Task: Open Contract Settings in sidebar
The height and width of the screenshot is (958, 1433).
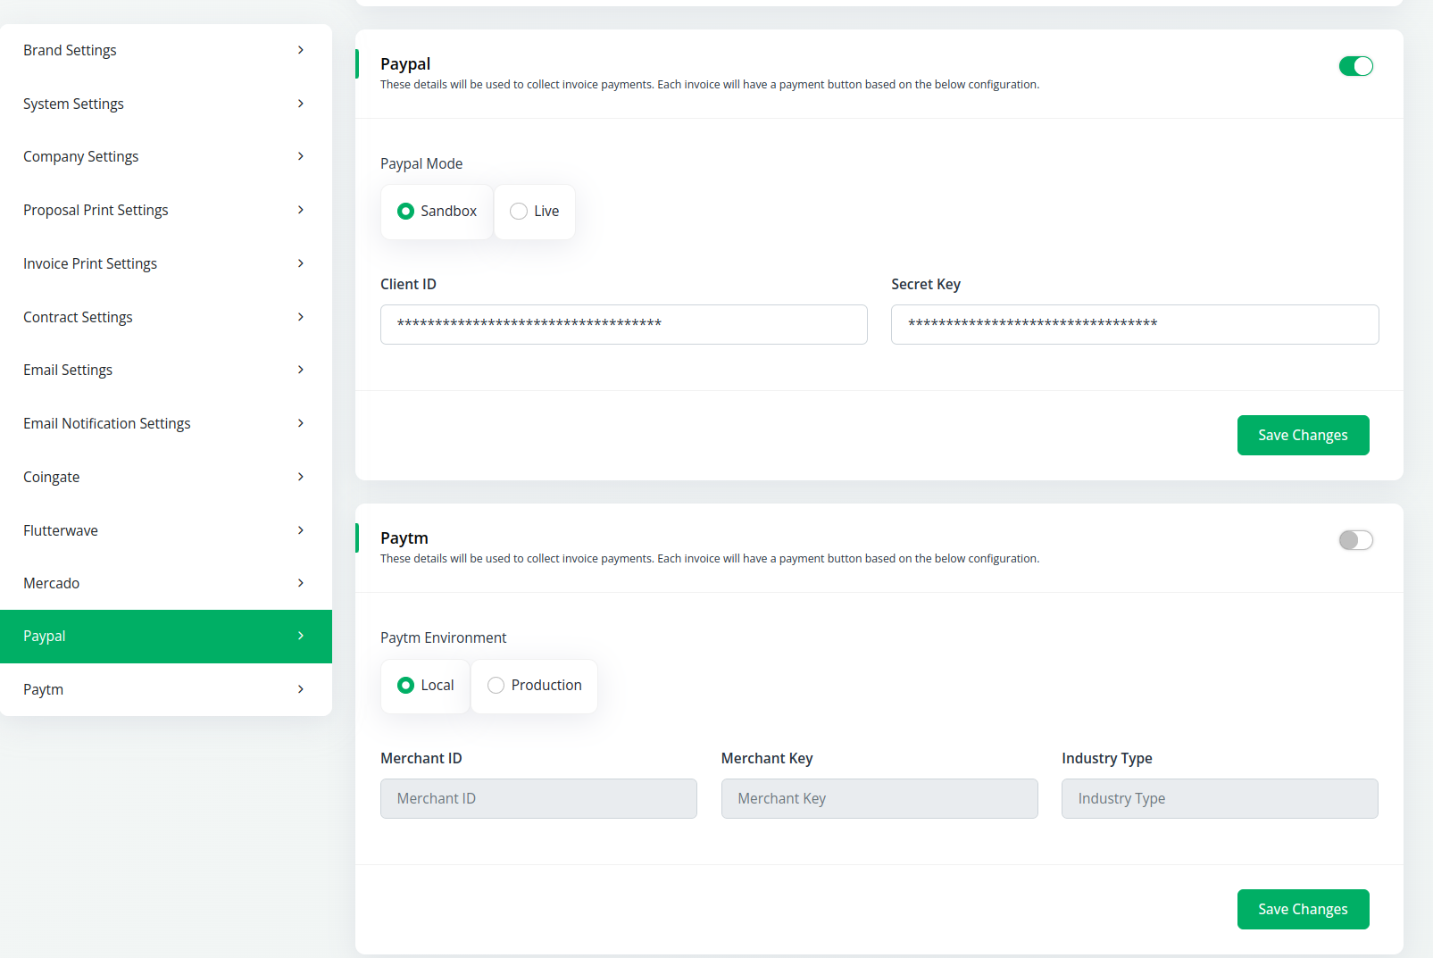Action: click(x=166, y=317)
